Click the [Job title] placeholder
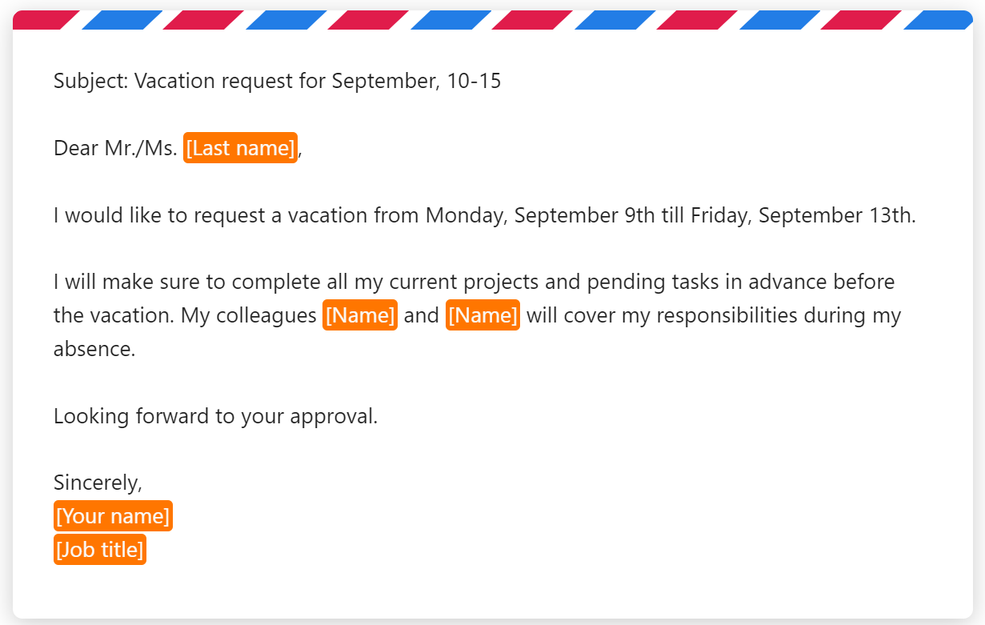This screenshot has height=625, width=985. tap(100, 550)
